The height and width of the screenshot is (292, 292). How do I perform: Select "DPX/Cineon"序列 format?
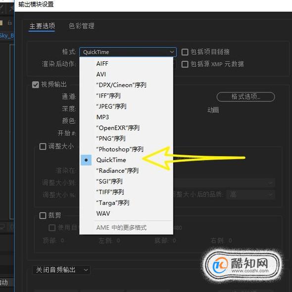[126, 85]
